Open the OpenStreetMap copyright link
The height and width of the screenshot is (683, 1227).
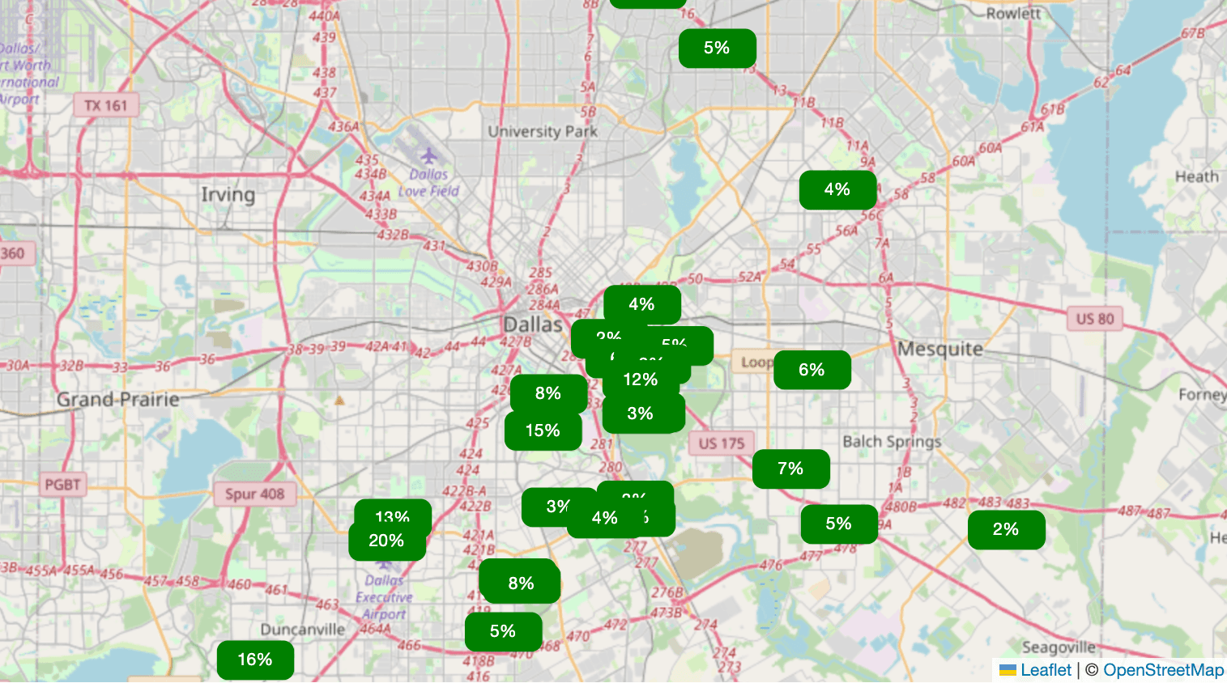pos(1163,670)
